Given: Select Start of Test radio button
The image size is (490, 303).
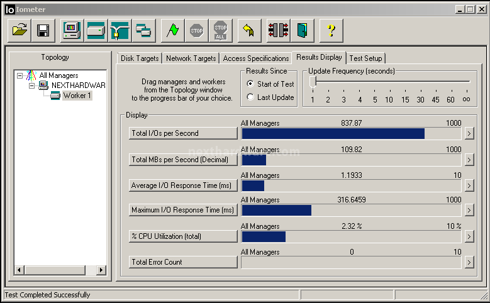Looking at the screenshot, I should [250, 84].
